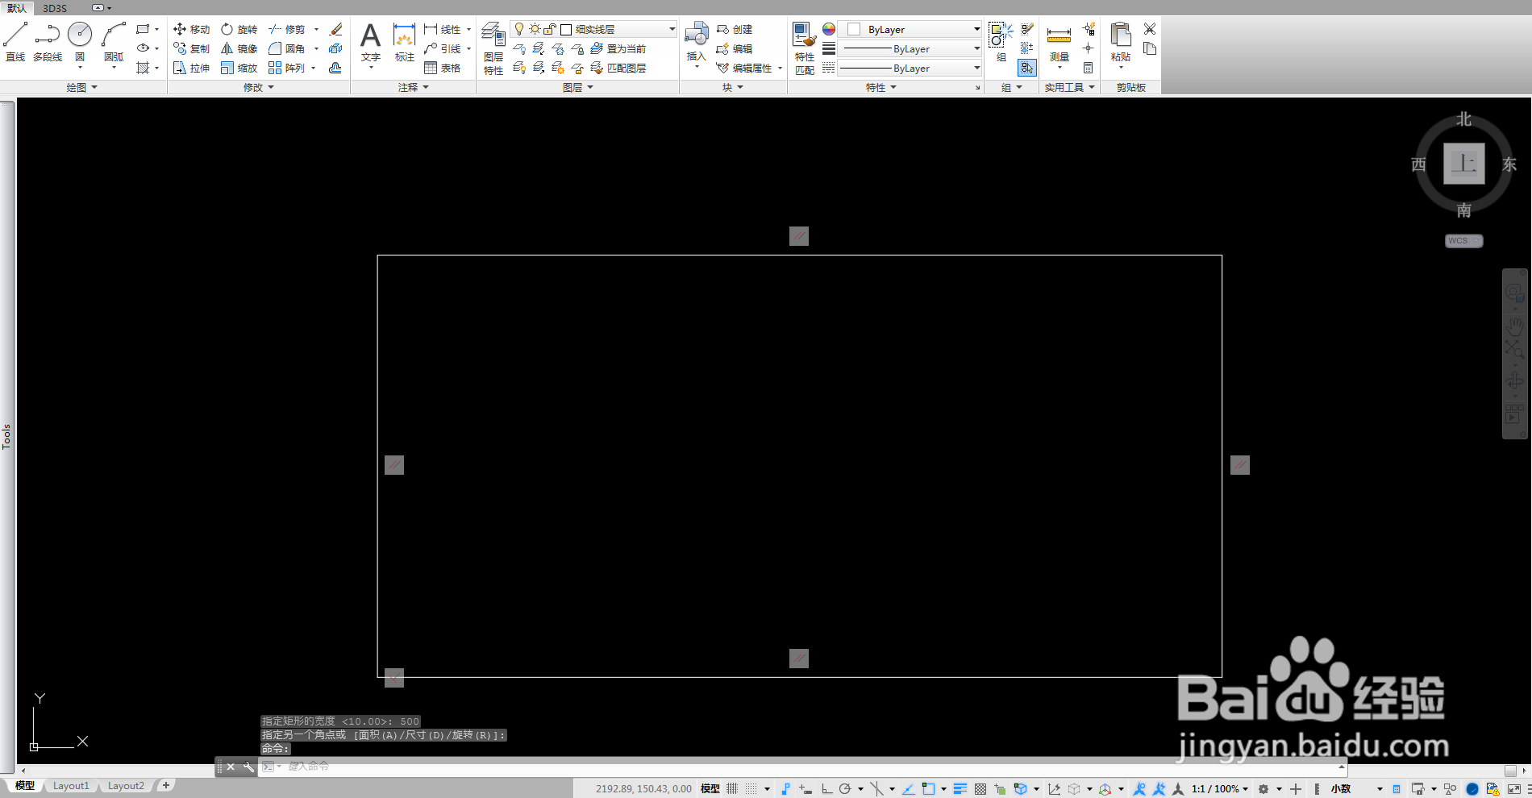Select the 圆 (Circle) tool
Viewport: 1532px width, 798px height.
pos(80,42)
